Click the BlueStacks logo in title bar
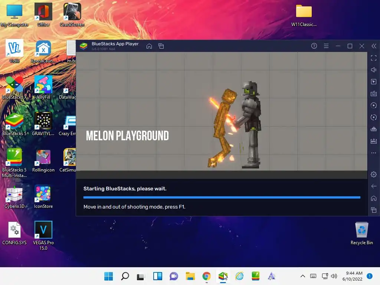Screen dimensions: 380x285 pos(83,46)
